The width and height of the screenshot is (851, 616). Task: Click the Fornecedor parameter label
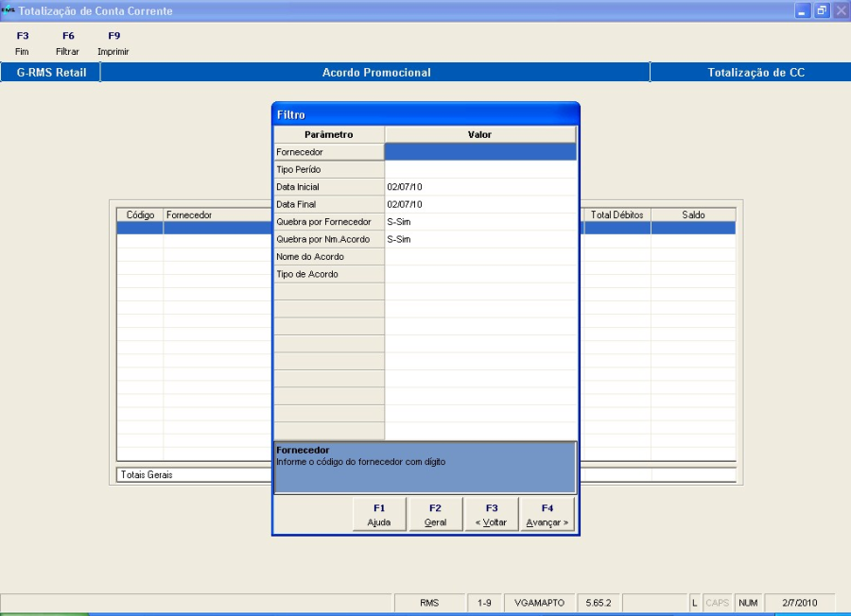(329, 152)
